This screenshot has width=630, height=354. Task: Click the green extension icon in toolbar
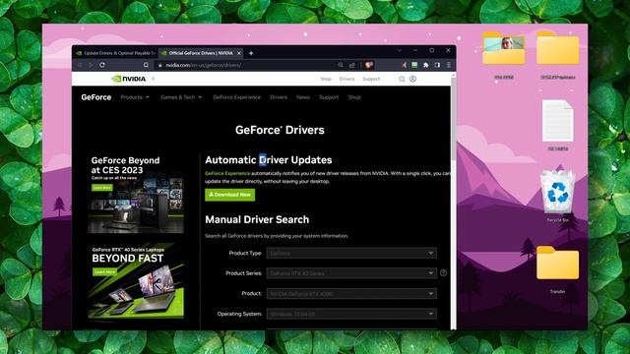414,65
